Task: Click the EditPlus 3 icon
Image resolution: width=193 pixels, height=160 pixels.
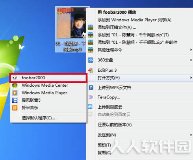Action: pos(91,70)
